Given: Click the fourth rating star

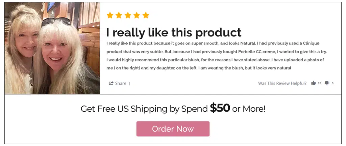Looking at the screenshot, I should click(x=137, y=15).
